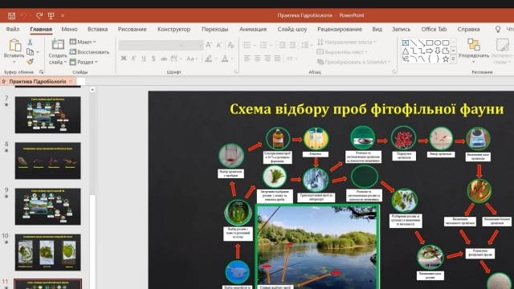514x289 pixels.
Task: Decrease list indent level
Action: click(282, 45)
